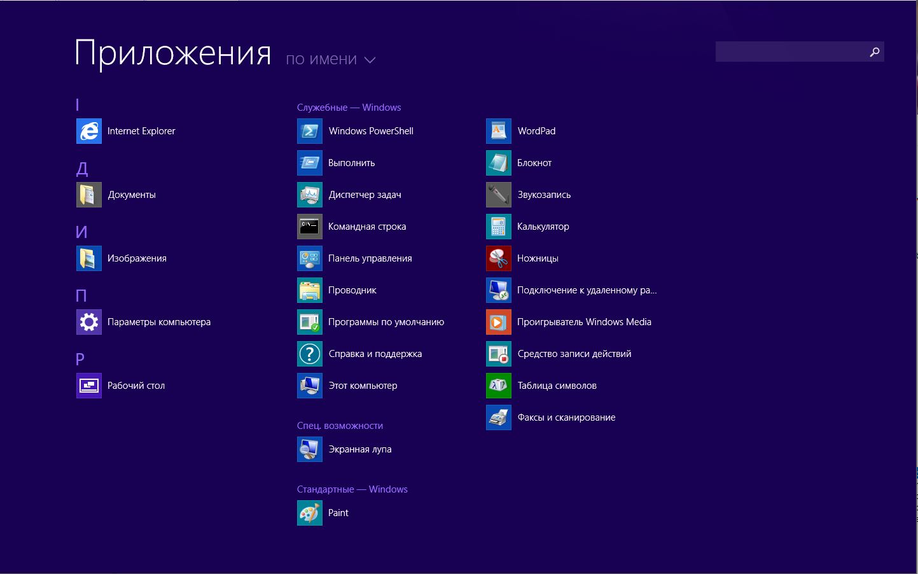Viewport: 918px width, 574px height.
Task: Open Экранная лупа magnifier icon
Action: (310, 449)
